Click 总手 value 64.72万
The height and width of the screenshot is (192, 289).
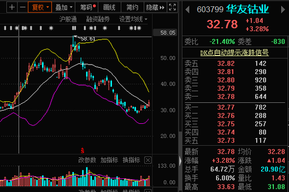click(223, 169)
